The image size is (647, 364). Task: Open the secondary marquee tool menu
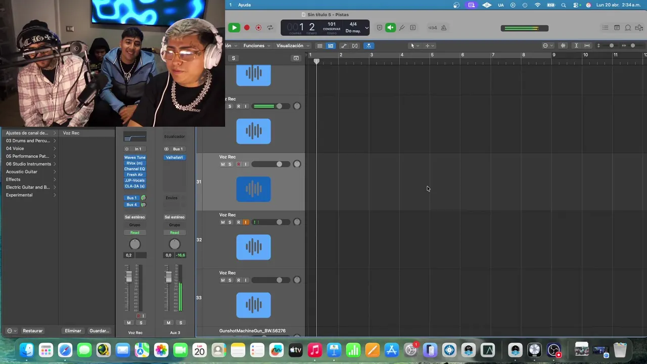429,45
